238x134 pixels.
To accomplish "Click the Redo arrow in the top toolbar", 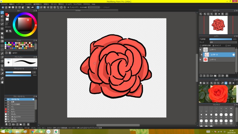I will coord(32,7).
